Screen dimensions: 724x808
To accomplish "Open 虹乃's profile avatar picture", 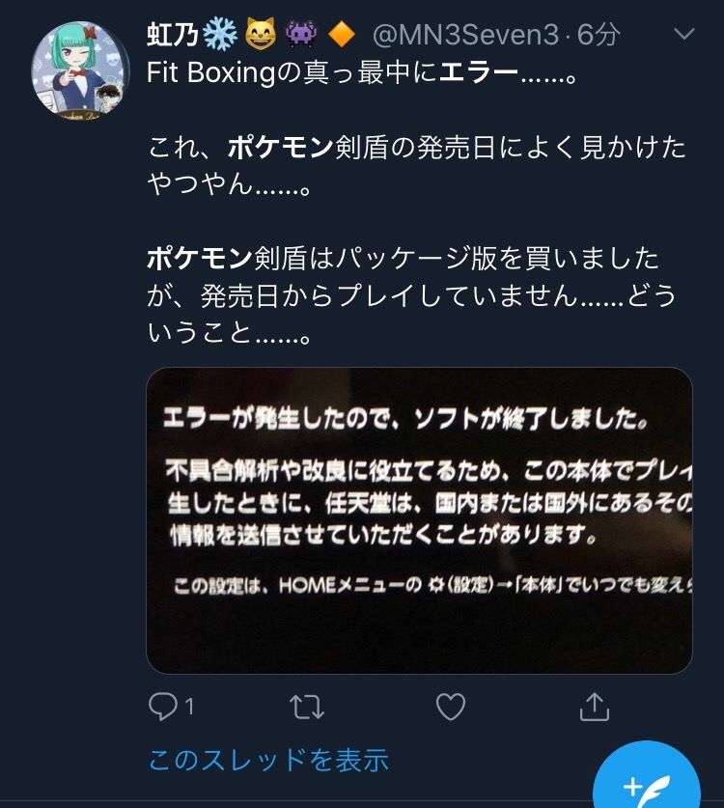I will click(81, 70).
